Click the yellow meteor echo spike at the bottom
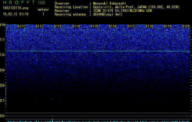The image size is (192, 122). tap(53, 120)
